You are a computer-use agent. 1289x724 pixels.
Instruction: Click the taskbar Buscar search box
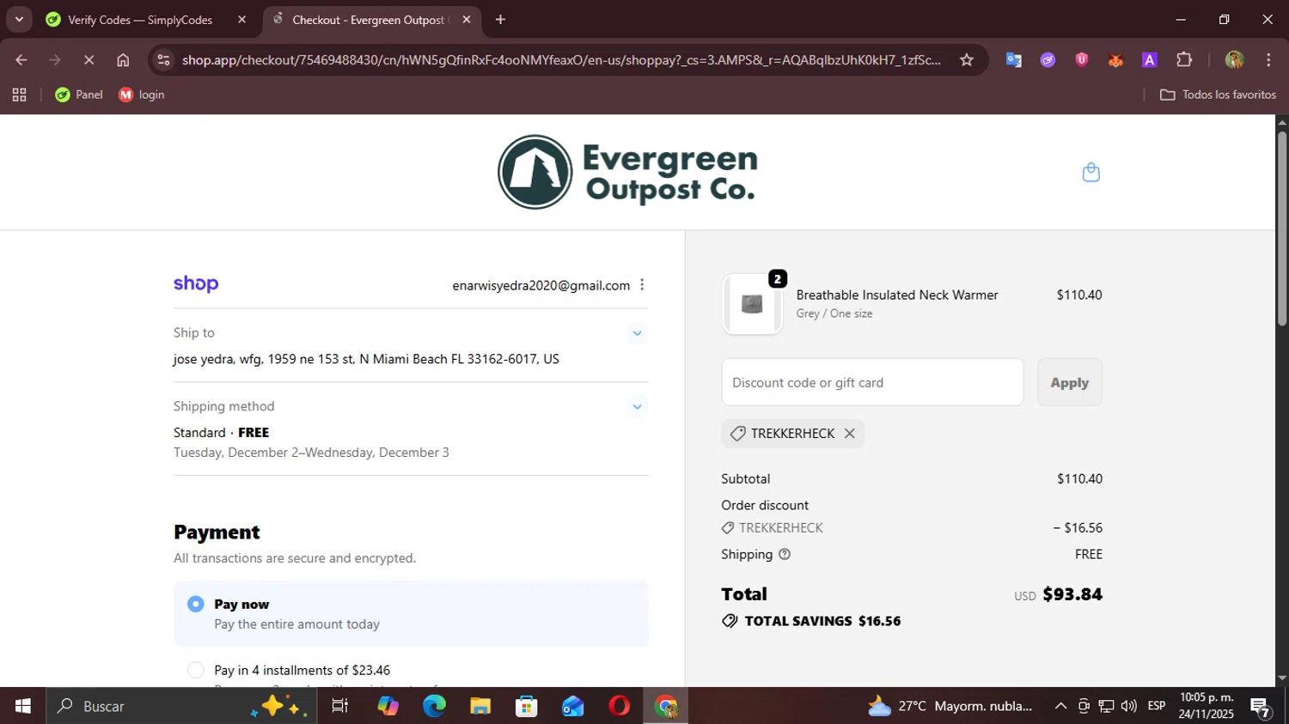[x=181, y=706]
